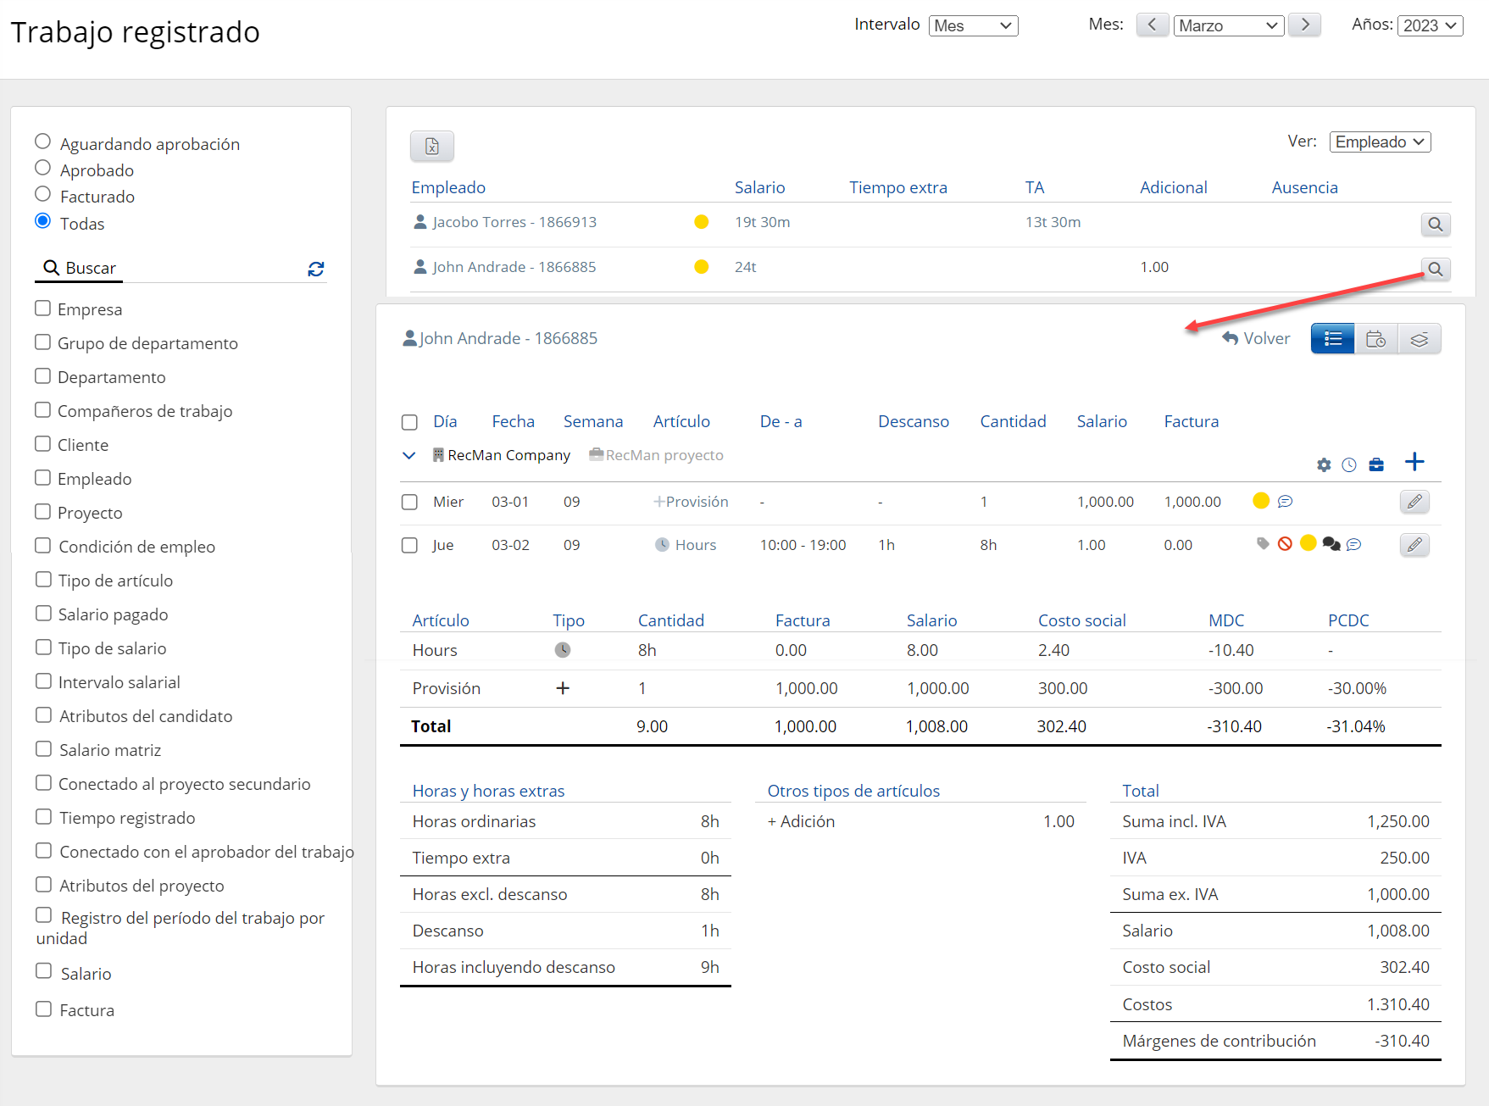The image size is (1489, 1106).
Task: Collapse the RecMan Company group chevron
Action: tap(408, 456)
